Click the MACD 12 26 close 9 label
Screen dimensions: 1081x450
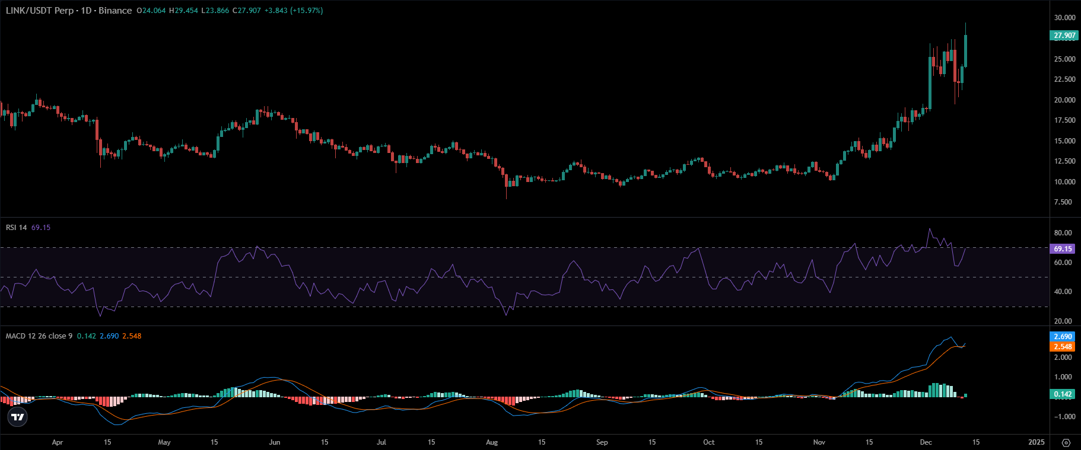pyautogui.click(x=39, y=336)
